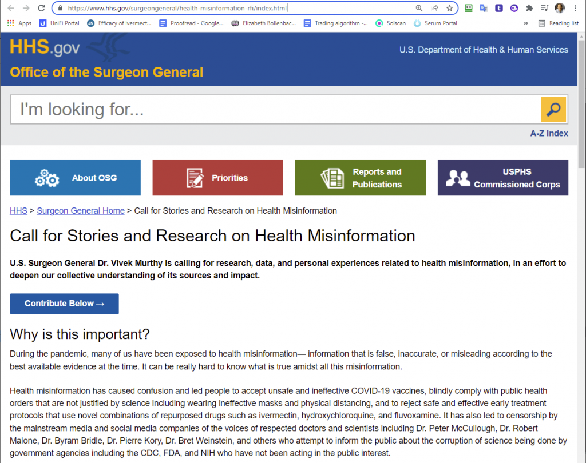
Task: Open the share icon next to the address bar
Action: [x=435, y=8]
